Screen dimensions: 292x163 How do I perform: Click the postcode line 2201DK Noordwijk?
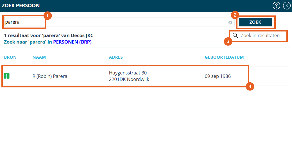tap(129, 79)
